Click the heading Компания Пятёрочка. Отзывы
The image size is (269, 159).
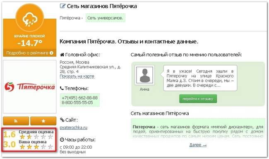pos(129,41)
